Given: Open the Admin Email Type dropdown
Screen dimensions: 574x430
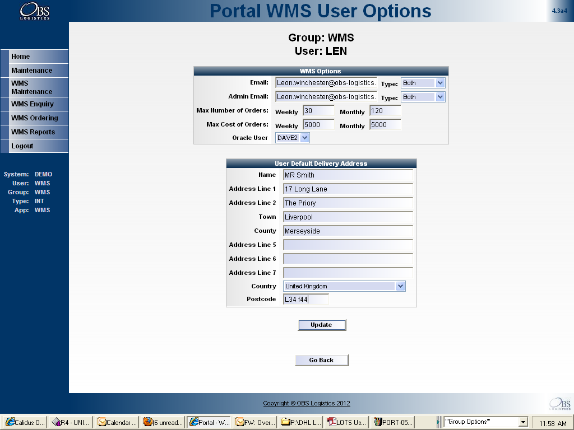Looking at the screenshot, I should [423, 97].
